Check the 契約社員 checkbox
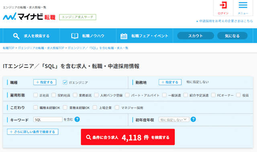 (53, 95)
